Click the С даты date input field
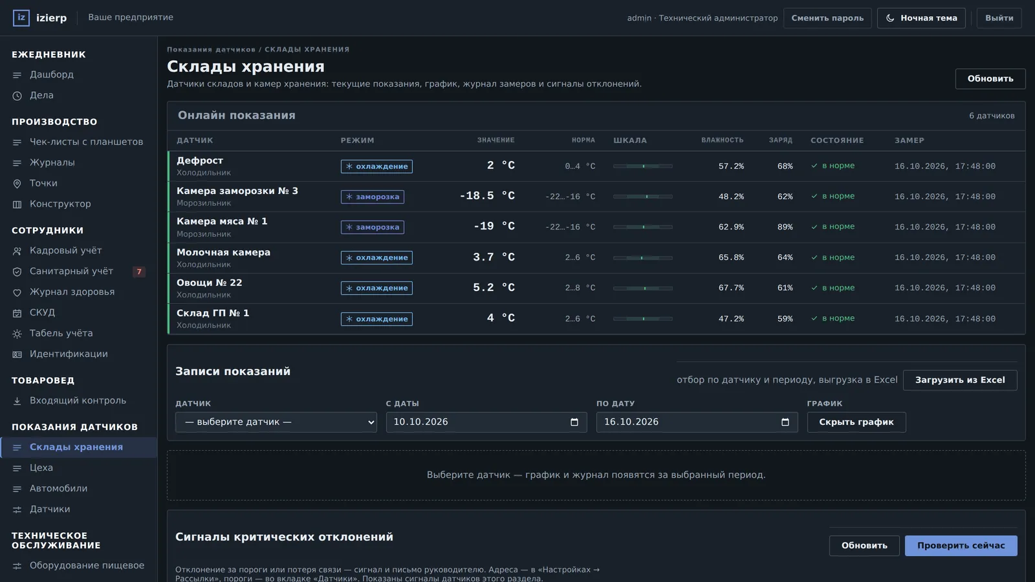Viewport: 1035px width, 582px height. 486,422
